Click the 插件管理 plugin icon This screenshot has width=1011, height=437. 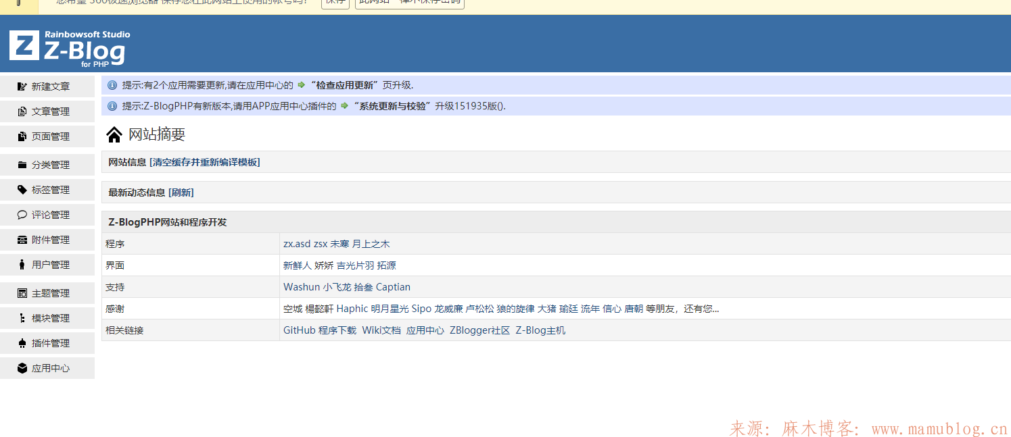pyautogui.click(x=24, y=342)
